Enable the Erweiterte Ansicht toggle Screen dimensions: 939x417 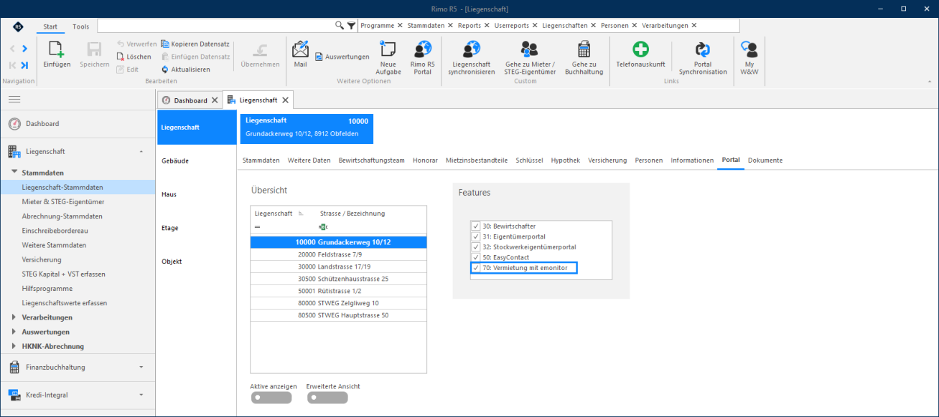pyautogui.click(x=327, y=398)
